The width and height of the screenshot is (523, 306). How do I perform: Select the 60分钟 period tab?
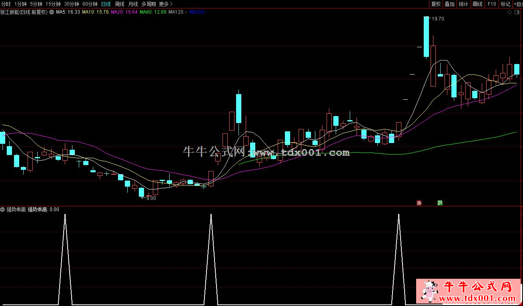(x=90, y=4)
